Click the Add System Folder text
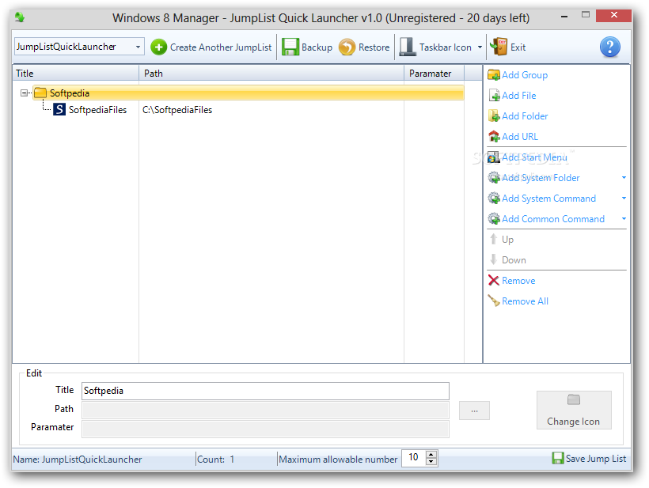This screenshot has height=488, width=649. pos(541,178)
